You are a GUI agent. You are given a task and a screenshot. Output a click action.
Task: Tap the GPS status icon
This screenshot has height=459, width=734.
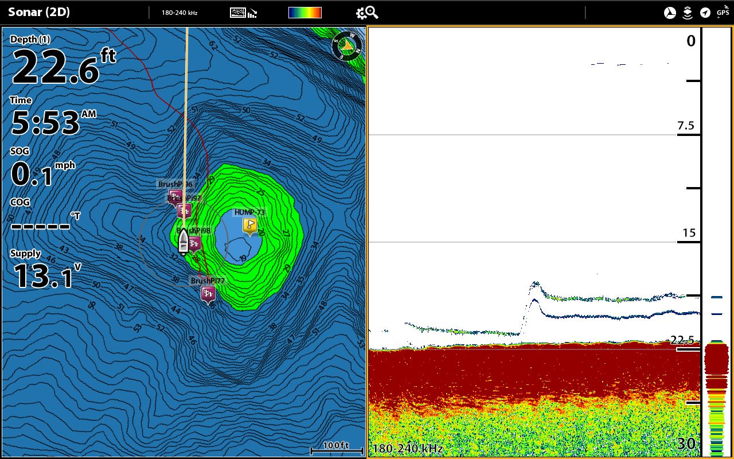(x=723, y=13)
